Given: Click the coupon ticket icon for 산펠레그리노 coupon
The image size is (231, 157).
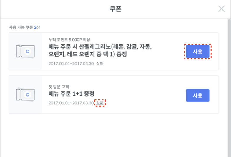Looking at the screenshot, I should click(25, 51).
